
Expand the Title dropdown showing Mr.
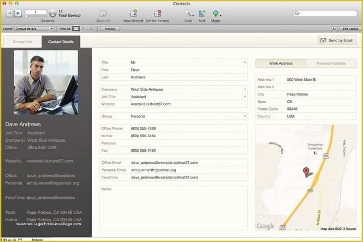click(245, 63)
